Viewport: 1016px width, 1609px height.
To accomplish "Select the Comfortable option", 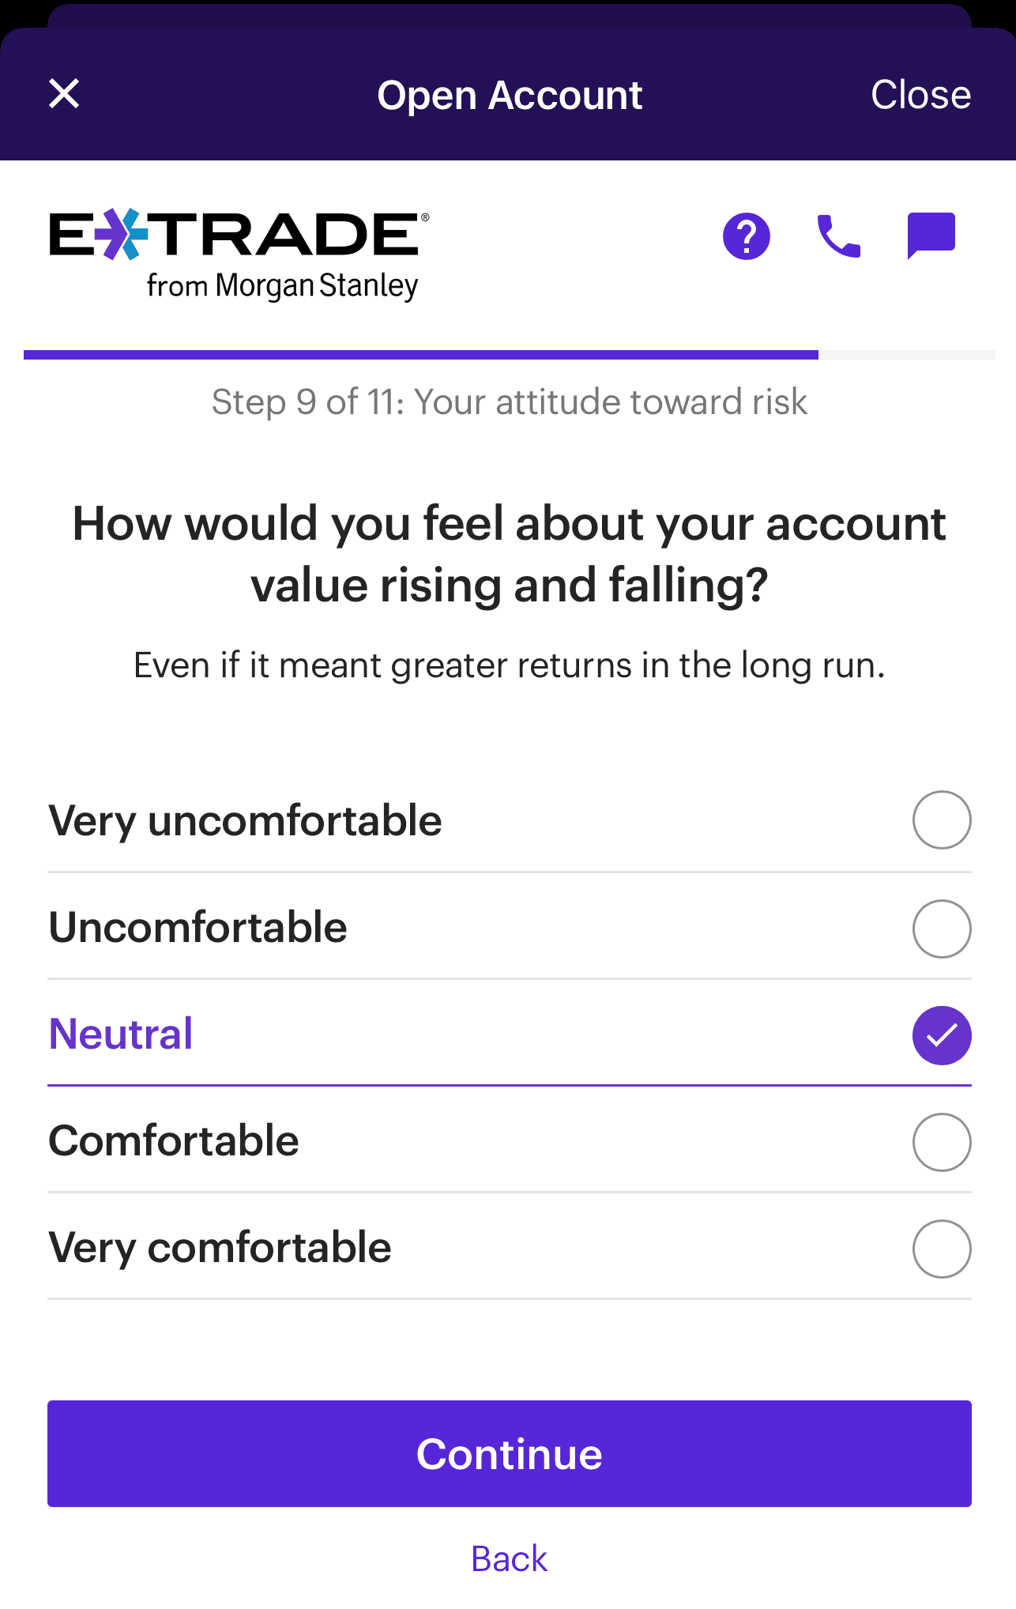I will tap(941, 1141).
